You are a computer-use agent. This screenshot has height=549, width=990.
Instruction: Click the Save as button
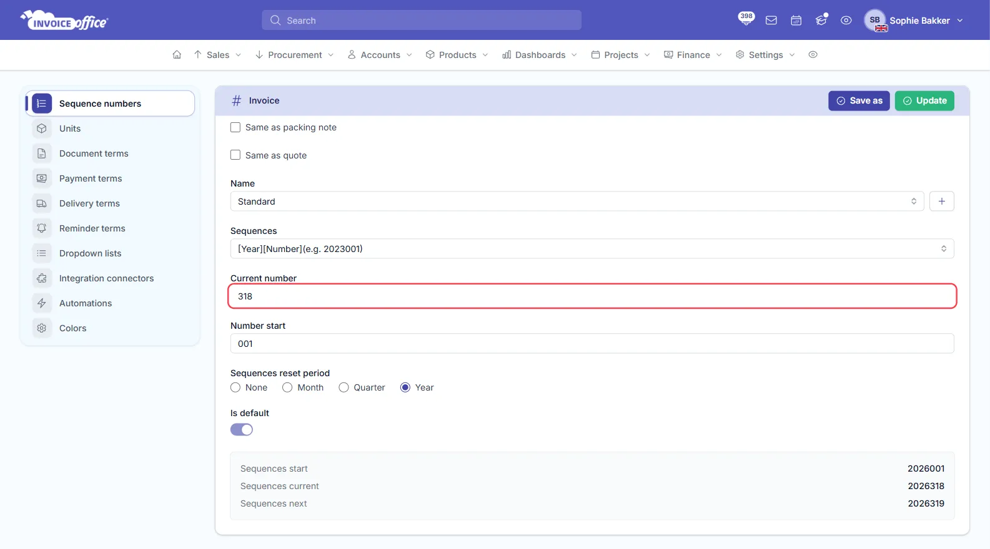(859, 100)
